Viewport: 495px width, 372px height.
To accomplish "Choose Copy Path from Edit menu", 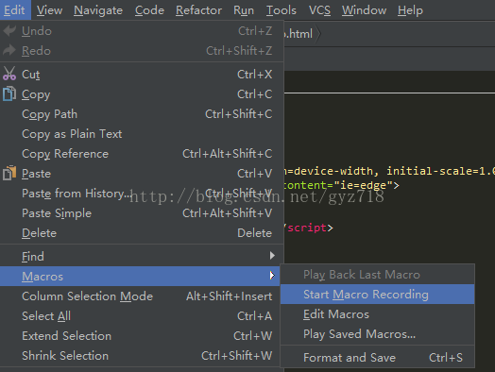I will tap(142, 114).
